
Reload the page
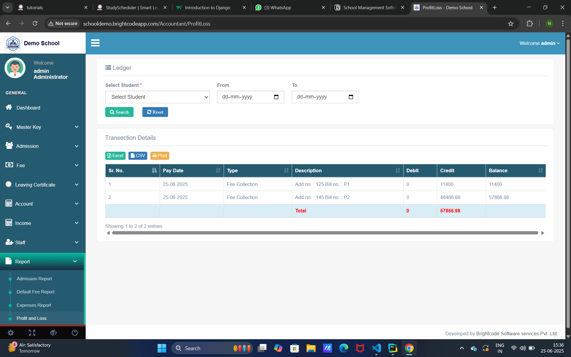(x=35, y=24)
